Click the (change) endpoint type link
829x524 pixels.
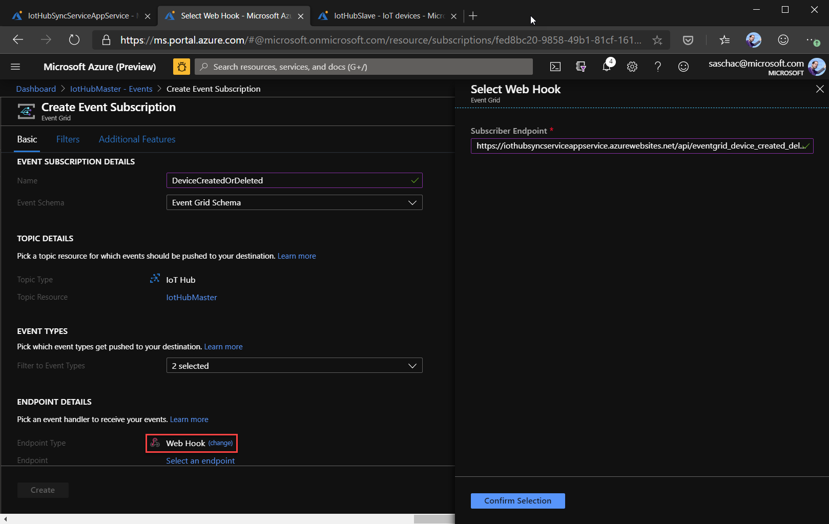pos(220,443)
